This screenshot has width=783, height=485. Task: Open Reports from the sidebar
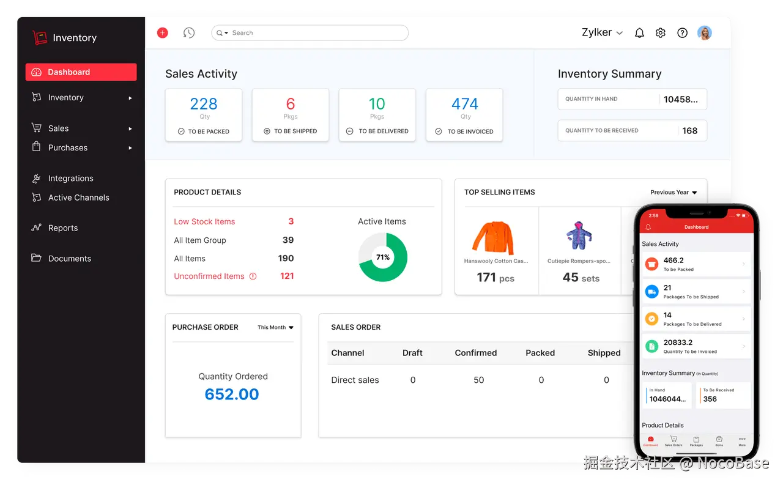click(x=63, y=228)
